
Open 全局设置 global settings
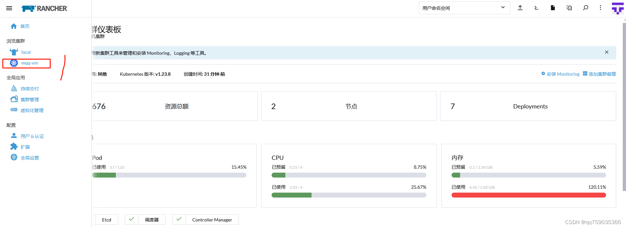click(x=30, y=158)
